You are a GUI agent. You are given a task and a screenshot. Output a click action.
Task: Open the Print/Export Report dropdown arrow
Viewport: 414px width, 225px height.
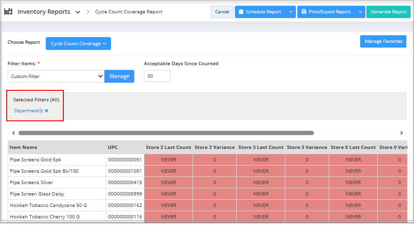point(360,12)
